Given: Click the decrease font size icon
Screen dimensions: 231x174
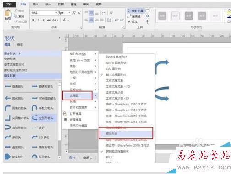Looking at the screenshot, I should click(79, 13).
